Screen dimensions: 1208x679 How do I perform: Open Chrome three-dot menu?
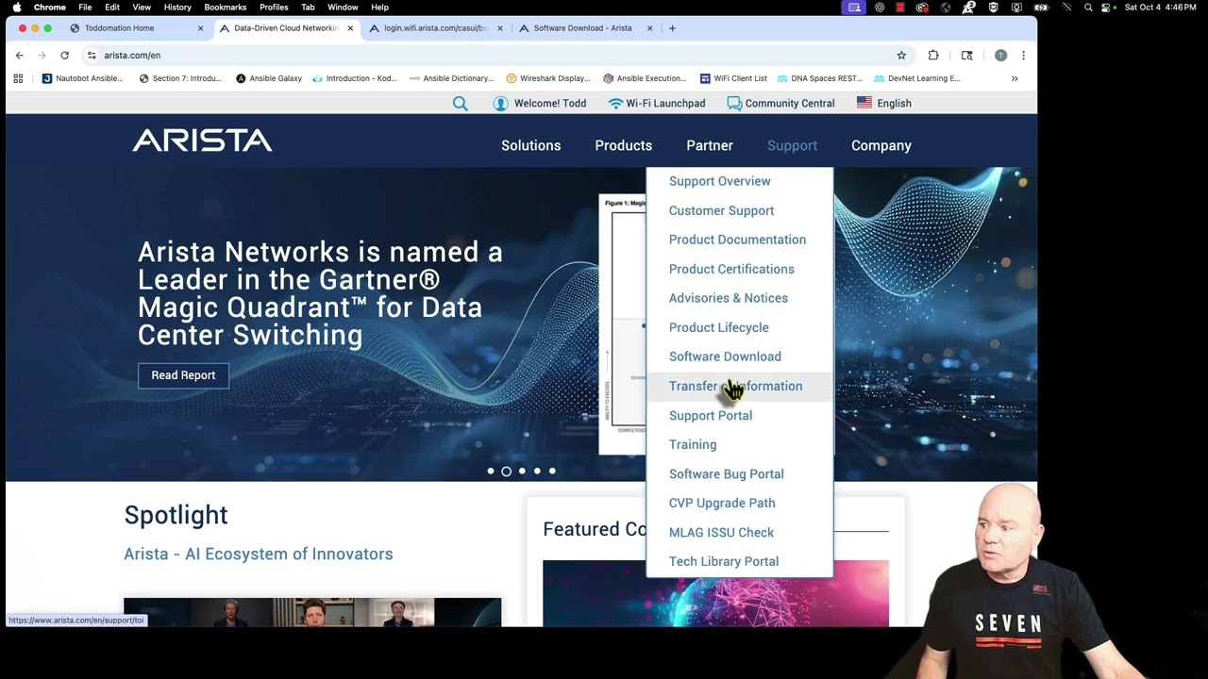pos(1023,56)
